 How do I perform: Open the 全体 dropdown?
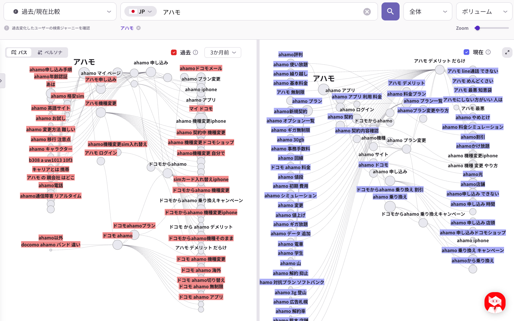(x=428, y=11)
